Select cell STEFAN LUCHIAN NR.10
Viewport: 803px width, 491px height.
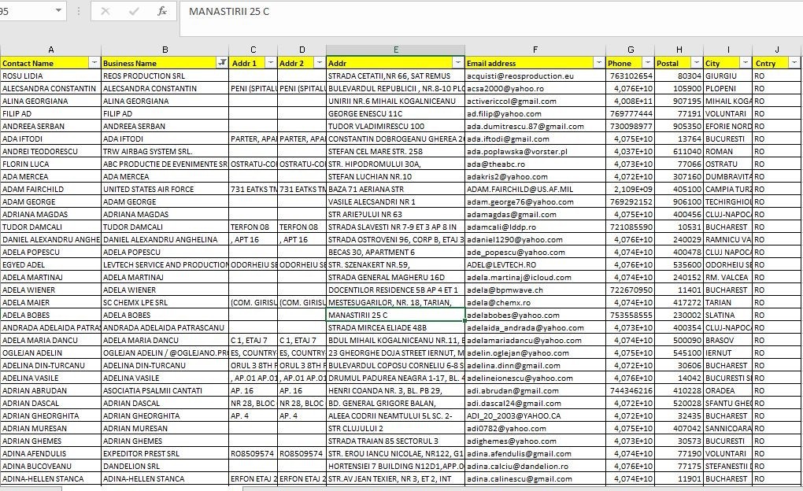pyautogui.click(x=395, y=176)
